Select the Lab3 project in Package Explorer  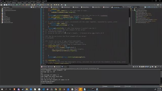click(5, 15)
